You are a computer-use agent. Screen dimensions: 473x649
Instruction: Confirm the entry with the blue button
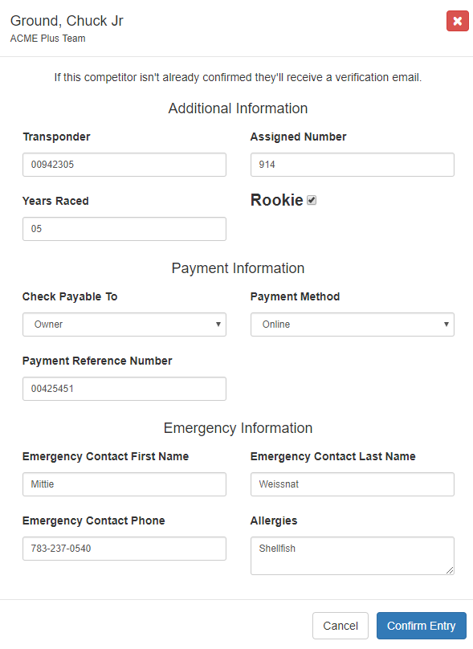422,626
